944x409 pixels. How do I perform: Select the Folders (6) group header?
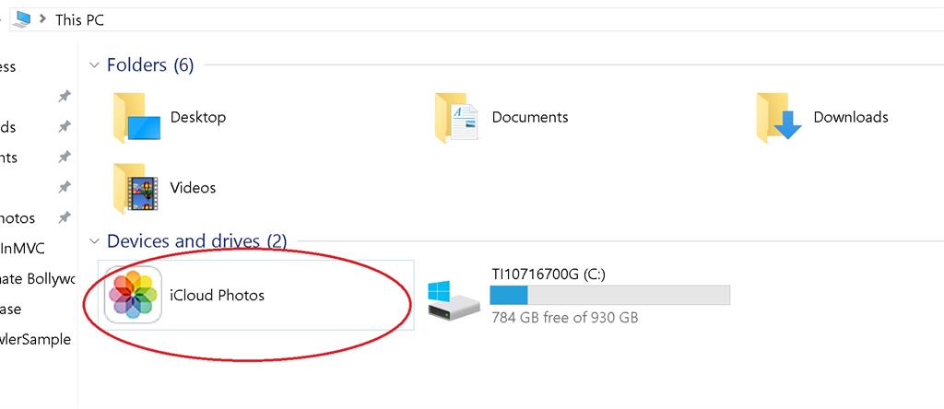tap(150, 65)
